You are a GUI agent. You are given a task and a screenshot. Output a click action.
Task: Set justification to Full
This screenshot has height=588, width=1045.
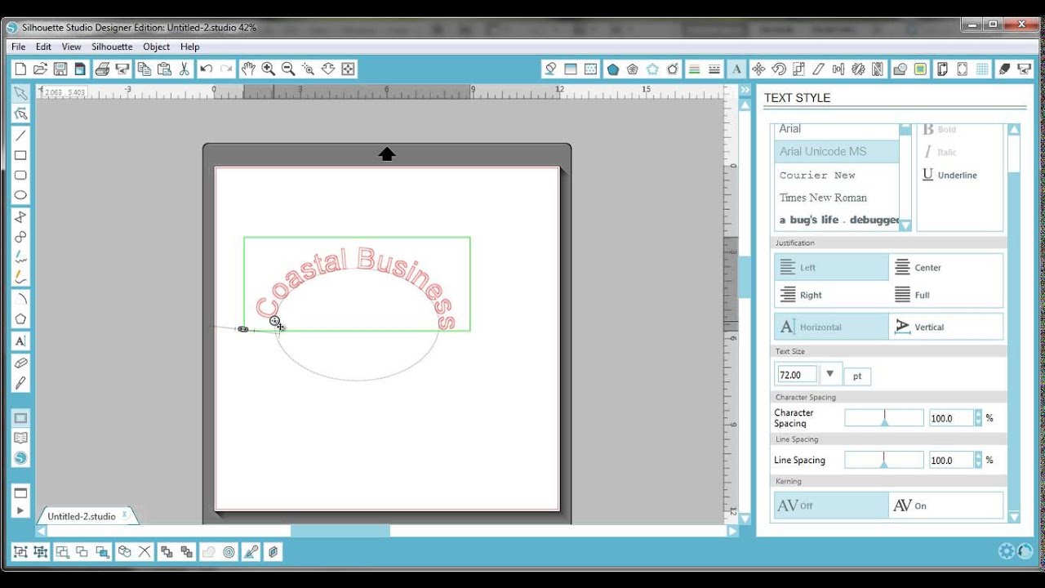pos(946,295)
